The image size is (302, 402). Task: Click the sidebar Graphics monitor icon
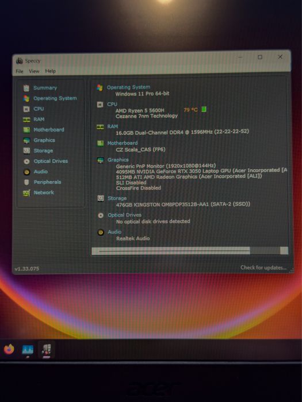coord(26,141)
